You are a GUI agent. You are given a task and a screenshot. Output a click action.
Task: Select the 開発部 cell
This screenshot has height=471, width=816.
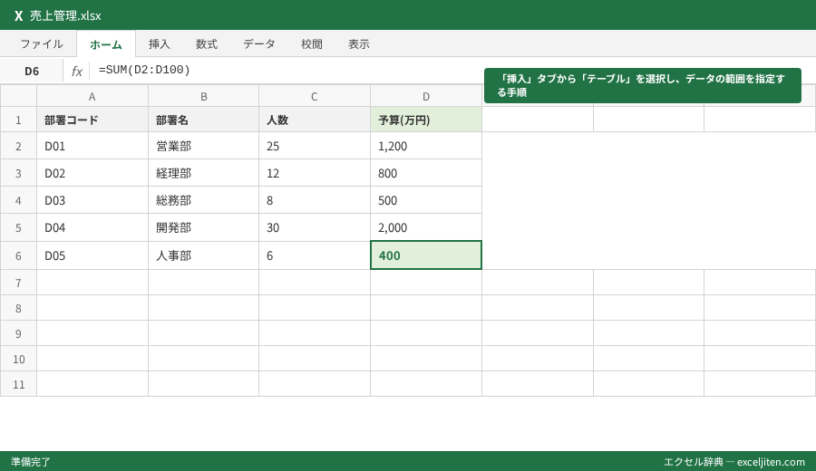coord(203,227)
